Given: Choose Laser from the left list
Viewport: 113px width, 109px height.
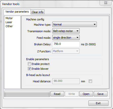Looking at the screenshot, I should click(9, 22).
